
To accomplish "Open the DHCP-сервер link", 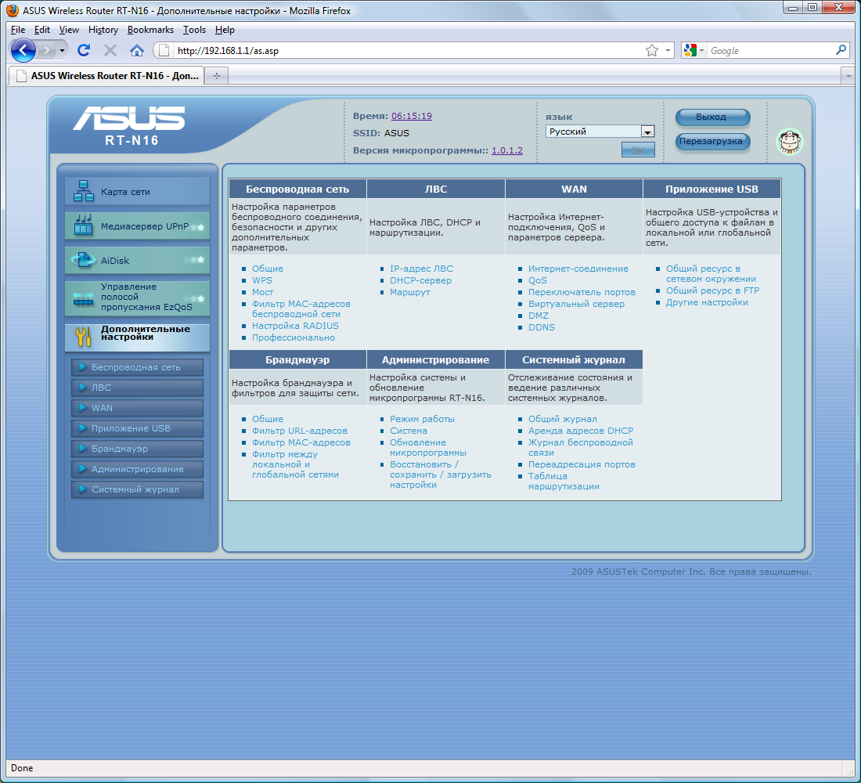I will pos(420,280).
